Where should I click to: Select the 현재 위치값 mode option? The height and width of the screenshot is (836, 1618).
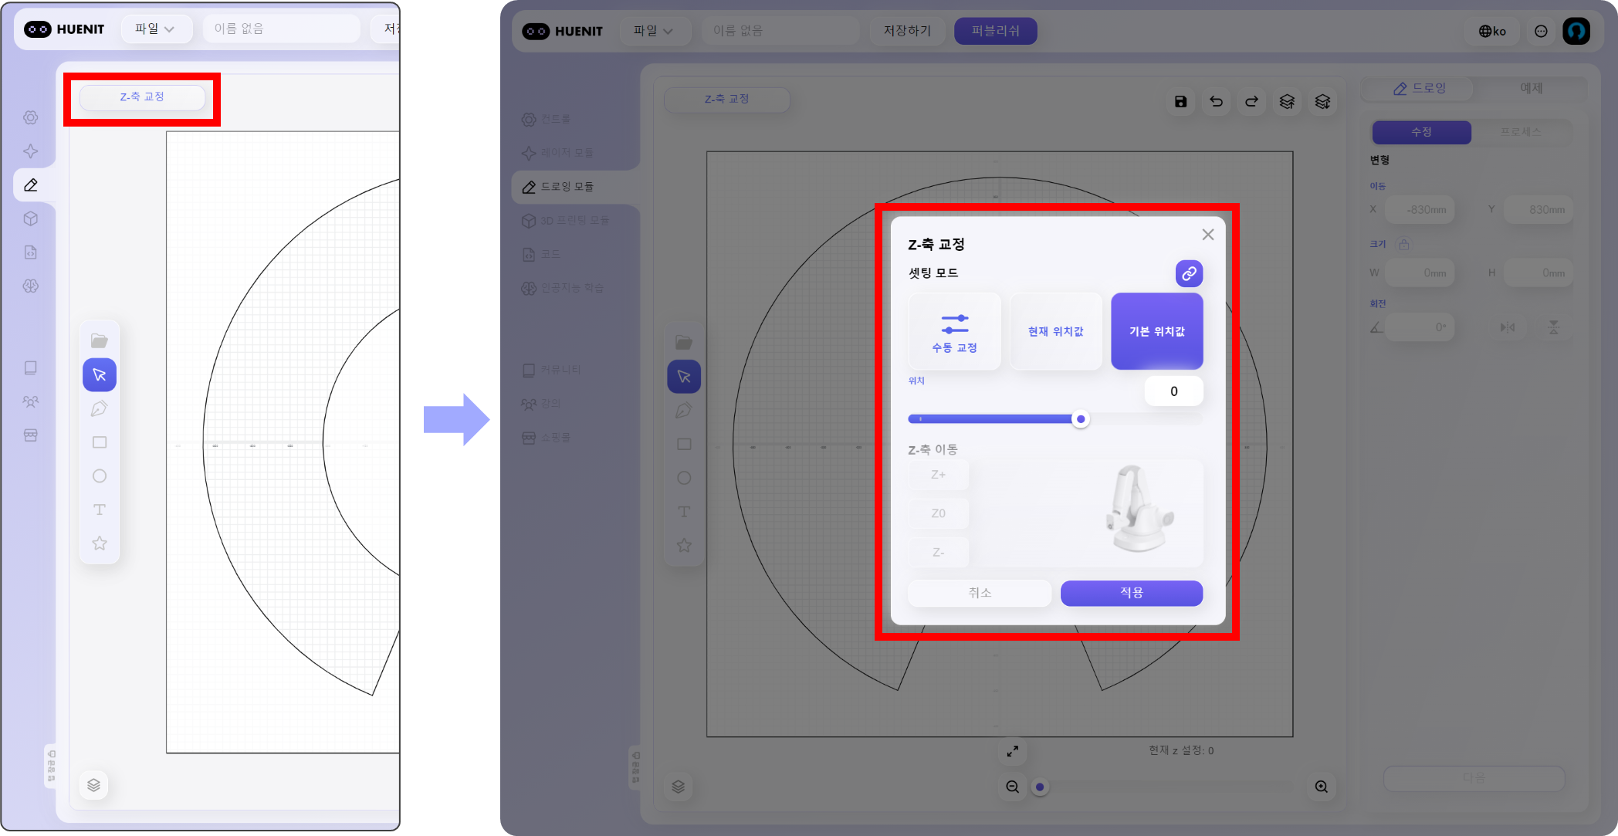(x=1055, y=331)
